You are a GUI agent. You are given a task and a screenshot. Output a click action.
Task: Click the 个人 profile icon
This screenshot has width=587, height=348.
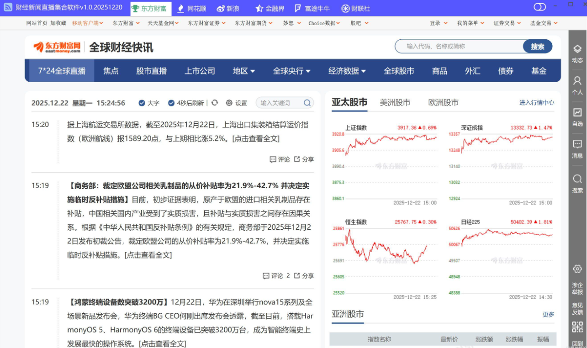point(577,81)
